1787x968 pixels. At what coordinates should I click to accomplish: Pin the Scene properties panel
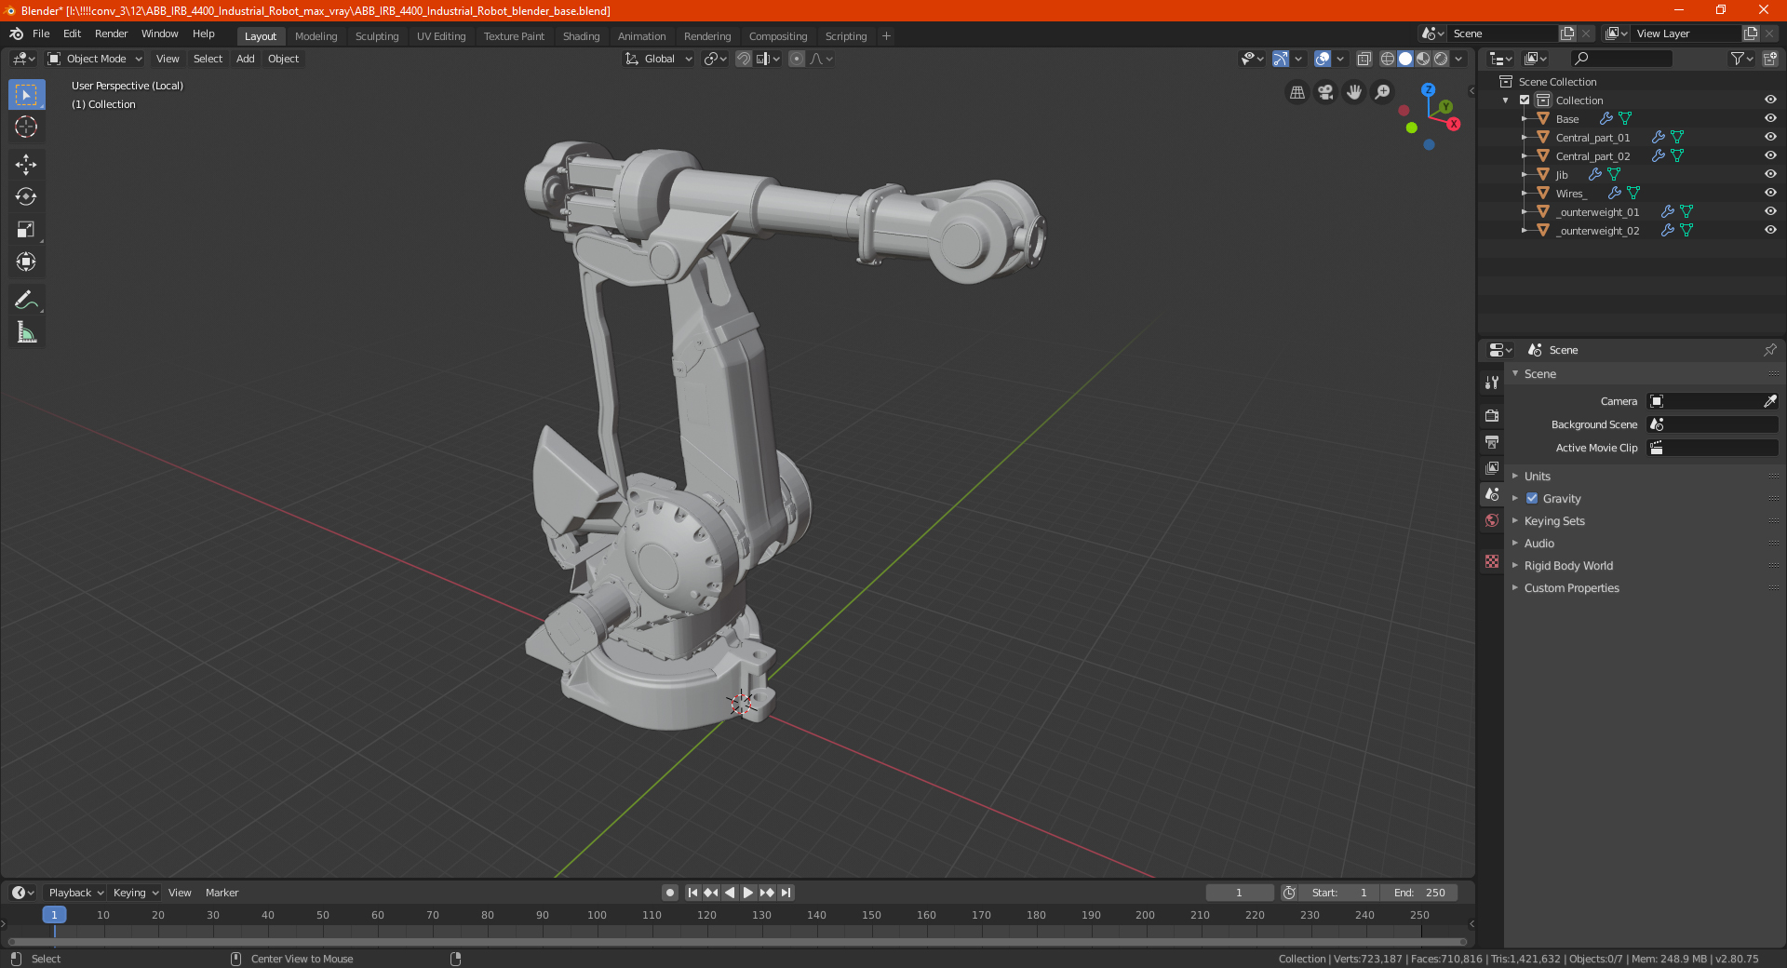pyautogui.click(x=1769, y=350)
